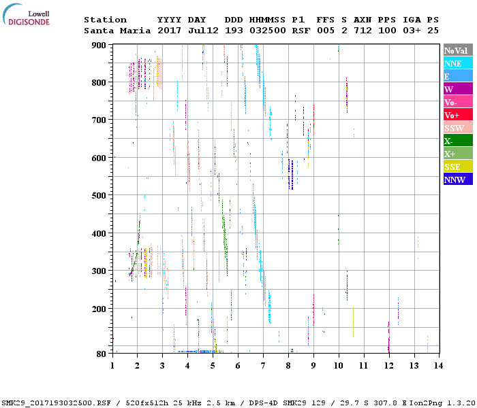Click the HHMMSS column header
Viewport: 477px width, 408px height.
267,20
